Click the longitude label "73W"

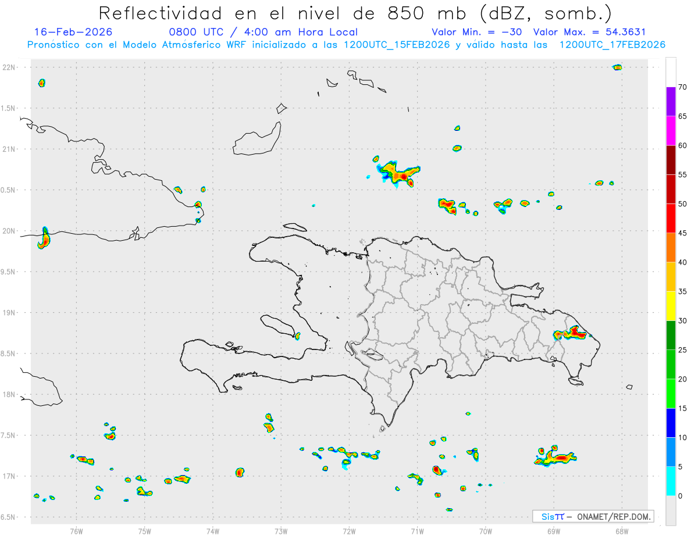[x=281, y=530]
